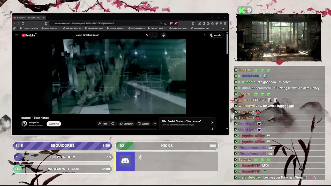
Task: Open the mix playlist three-dot options
Action: click(212, 129)
